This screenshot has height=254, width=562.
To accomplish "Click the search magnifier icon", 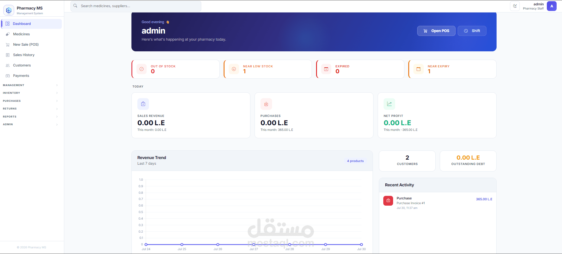I will pos(75,6).
